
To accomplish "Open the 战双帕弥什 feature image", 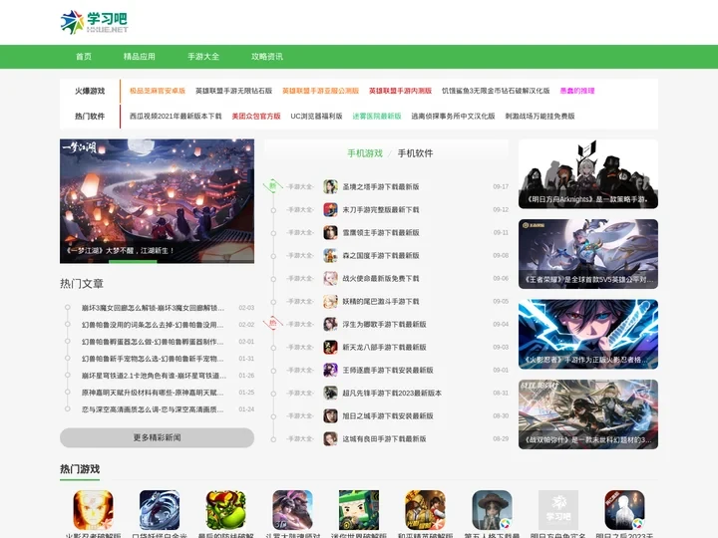I will [588, 414].
